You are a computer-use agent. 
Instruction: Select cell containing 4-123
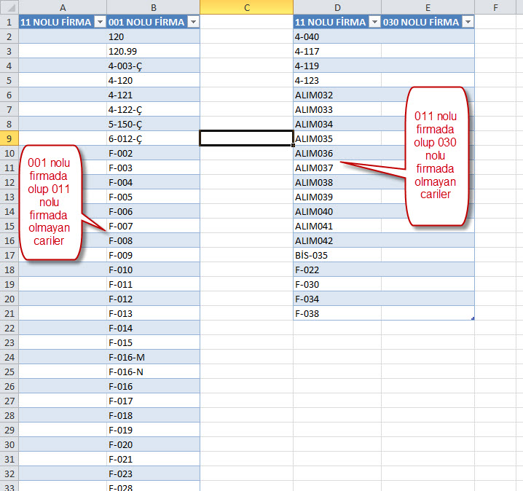[x=337, y=80]
